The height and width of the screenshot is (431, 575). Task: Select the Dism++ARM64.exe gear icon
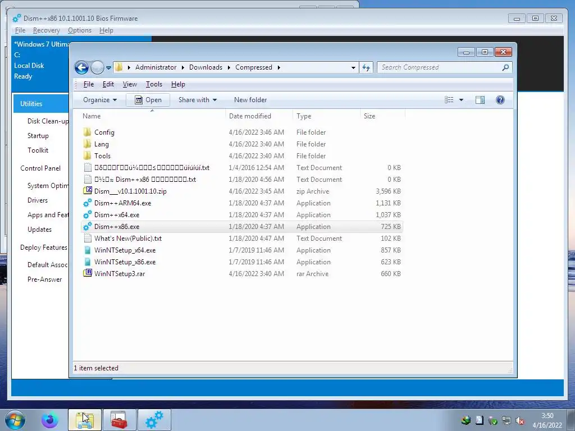(x=87, y=203)
